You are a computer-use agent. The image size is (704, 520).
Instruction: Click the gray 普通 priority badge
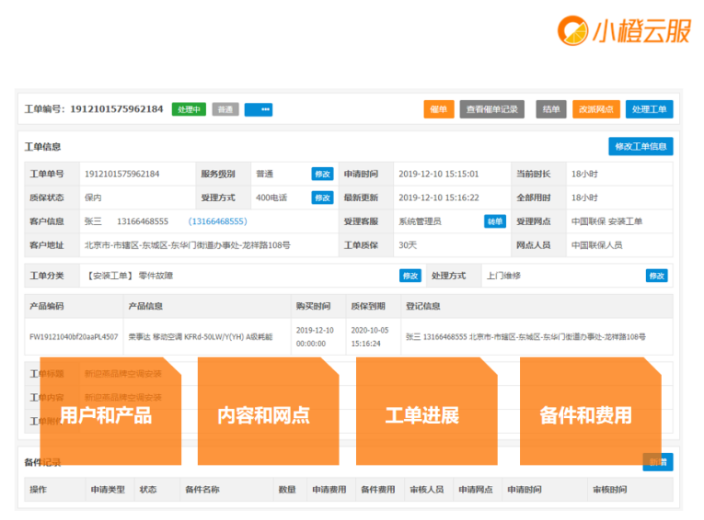(x=225, y=109)
